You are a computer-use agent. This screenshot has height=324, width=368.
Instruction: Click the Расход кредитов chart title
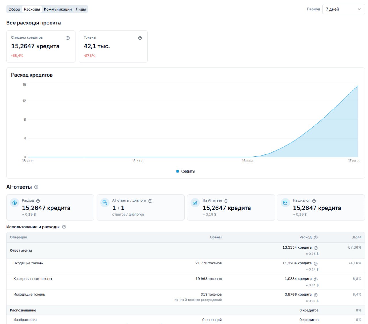coord(32,75)
